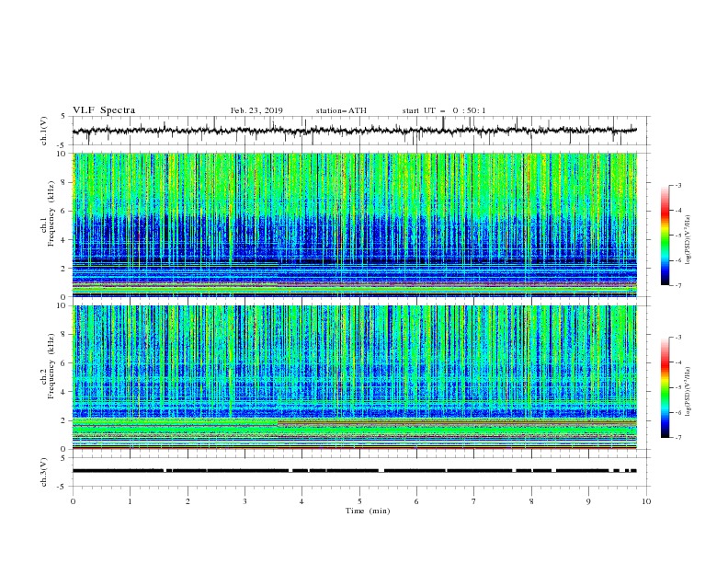Click the time axis tick label "3"
Image resolution: width=728 pixels, height=563 pixels.
tap(245, 501)
